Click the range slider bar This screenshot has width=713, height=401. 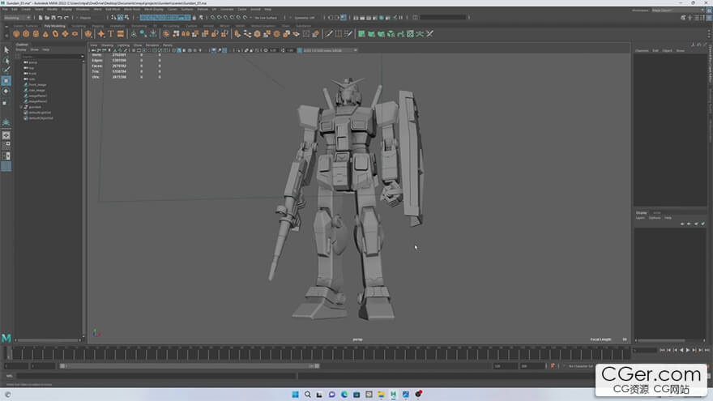coord(190,366)
